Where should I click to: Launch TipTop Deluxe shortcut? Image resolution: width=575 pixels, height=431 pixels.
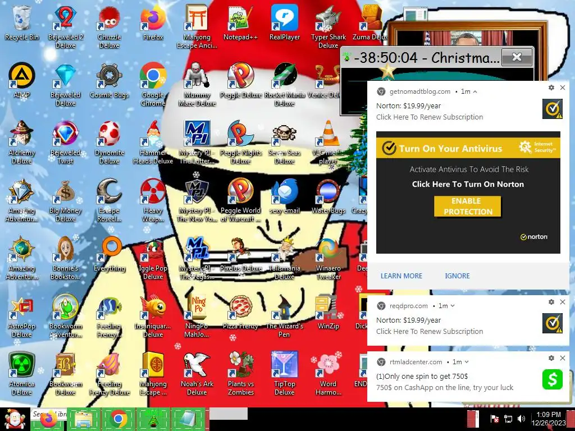[285, 374]
